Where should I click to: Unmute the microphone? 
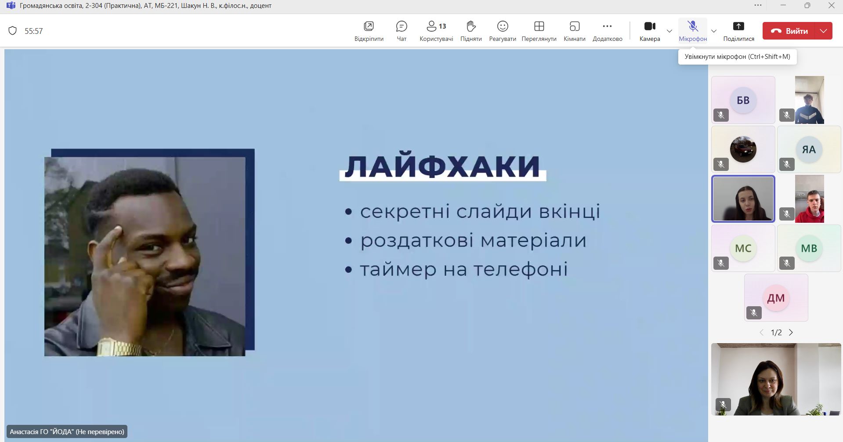pos(693,31)
